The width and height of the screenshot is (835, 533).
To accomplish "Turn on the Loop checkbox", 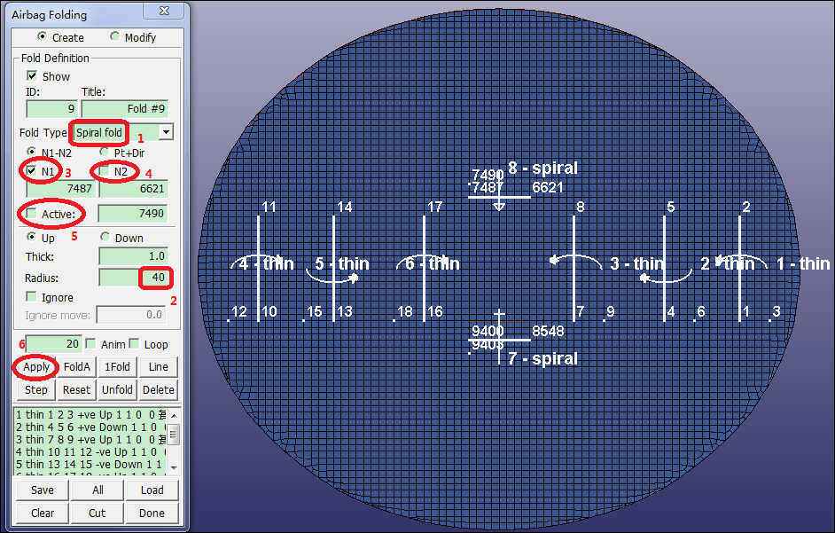I will (x=134, y=344).
